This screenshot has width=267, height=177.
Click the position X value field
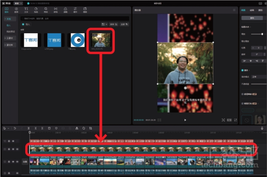point(257,48)
